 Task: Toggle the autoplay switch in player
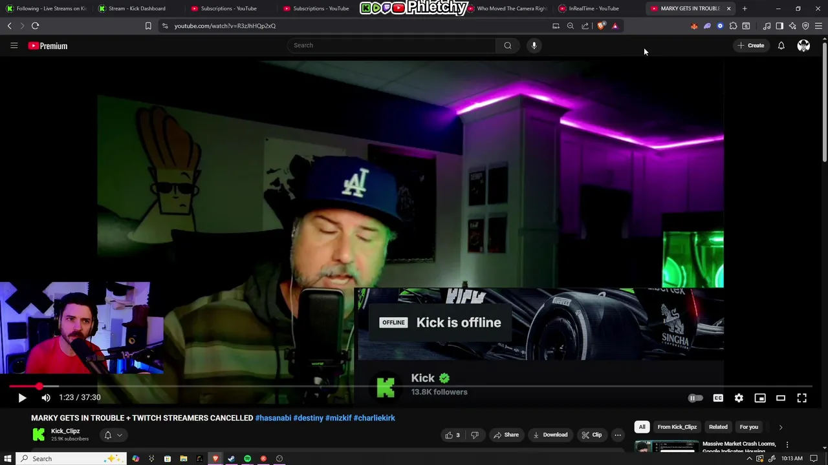point(695,398)
